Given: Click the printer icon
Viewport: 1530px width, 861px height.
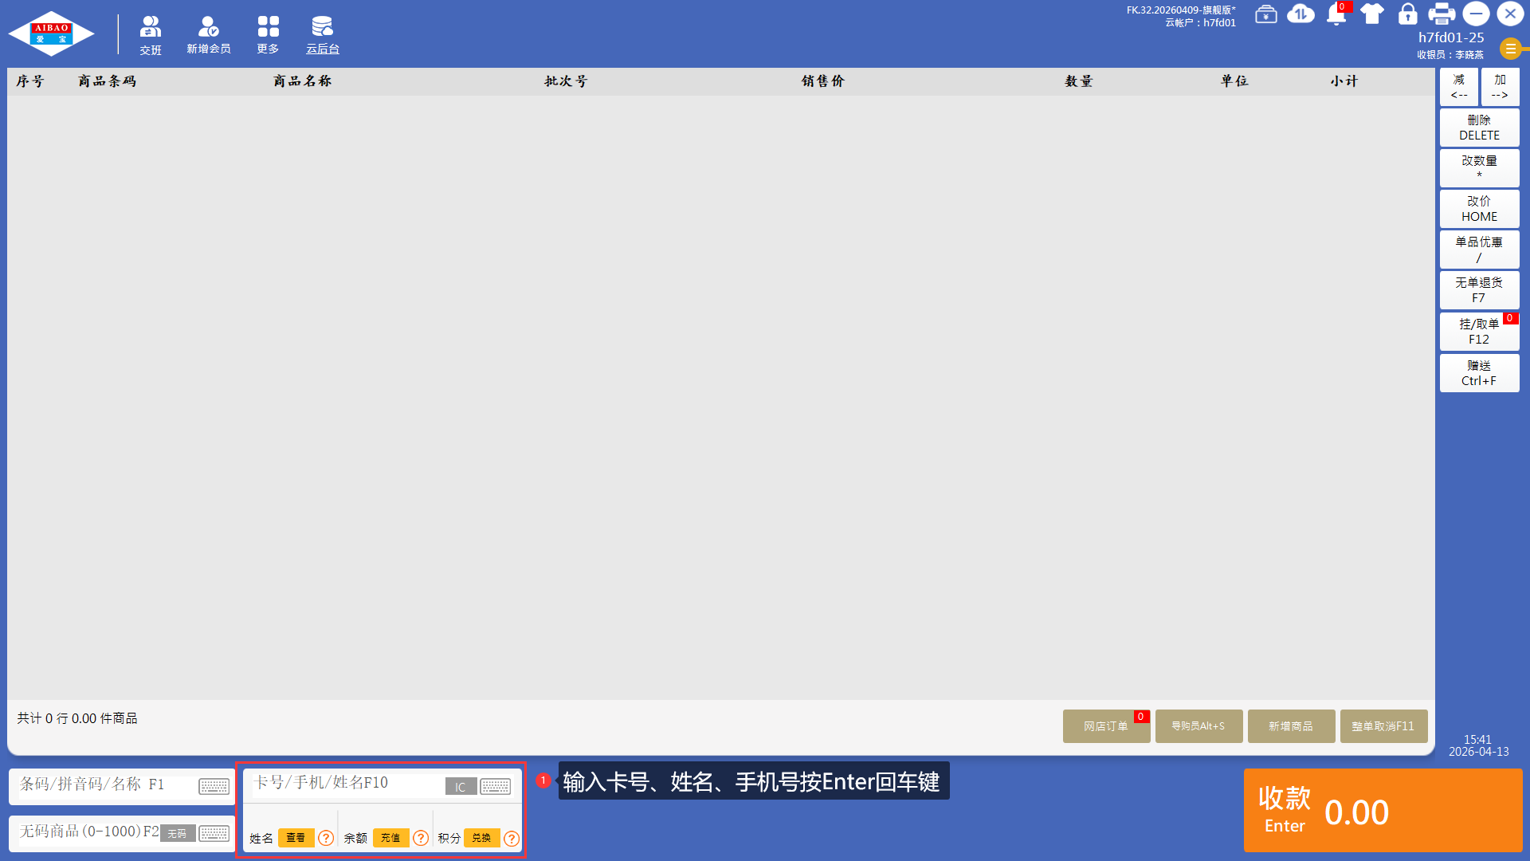Looking at the screenshot, I should click(x=1442, y=14).
